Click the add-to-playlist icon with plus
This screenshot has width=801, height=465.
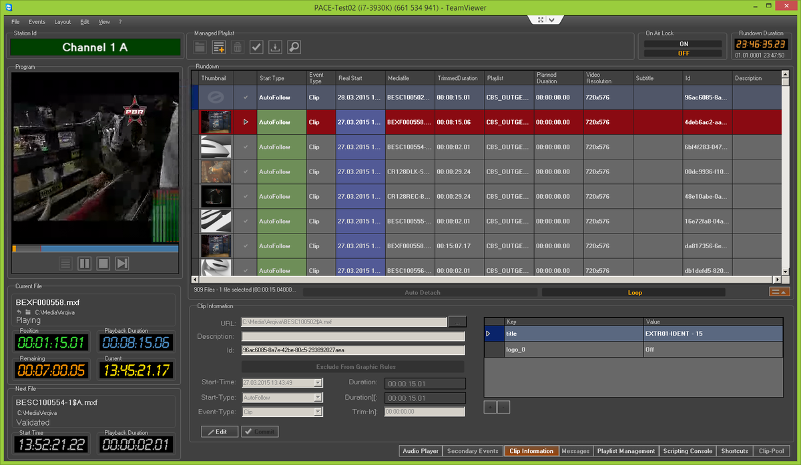(219, 47)
